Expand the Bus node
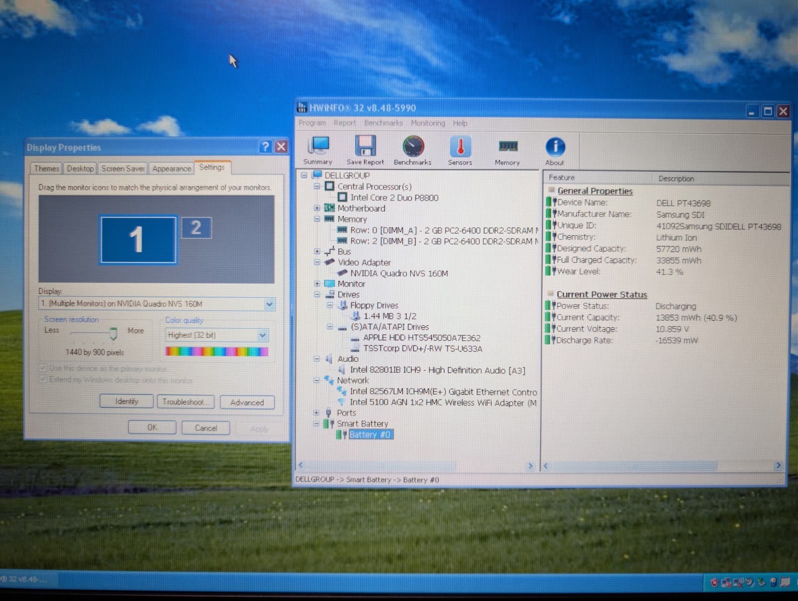The image size is (798, 601). tap(317, 252)
